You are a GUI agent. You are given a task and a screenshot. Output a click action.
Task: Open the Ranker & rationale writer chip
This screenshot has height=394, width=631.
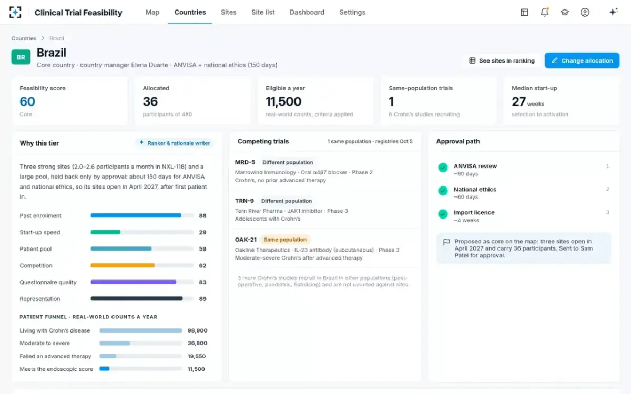click(x=174, y=143)
